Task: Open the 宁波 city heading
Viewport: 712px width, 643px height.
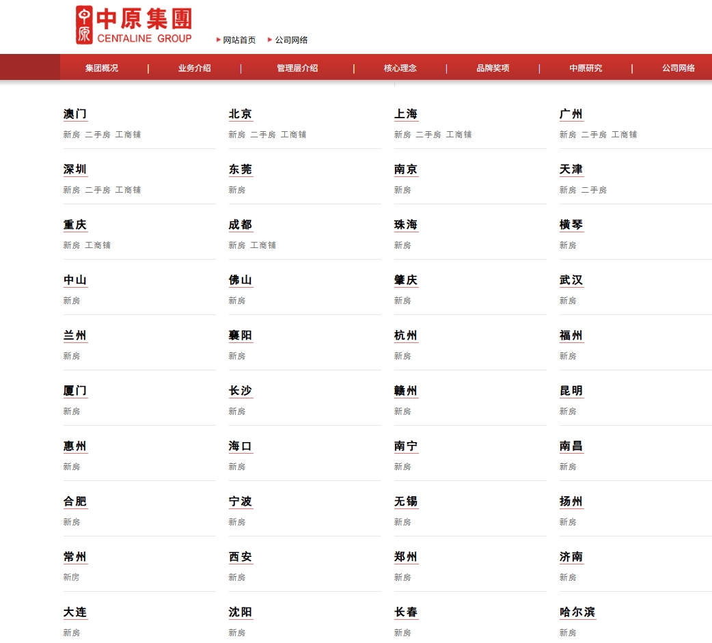Action: click(241, 502)
